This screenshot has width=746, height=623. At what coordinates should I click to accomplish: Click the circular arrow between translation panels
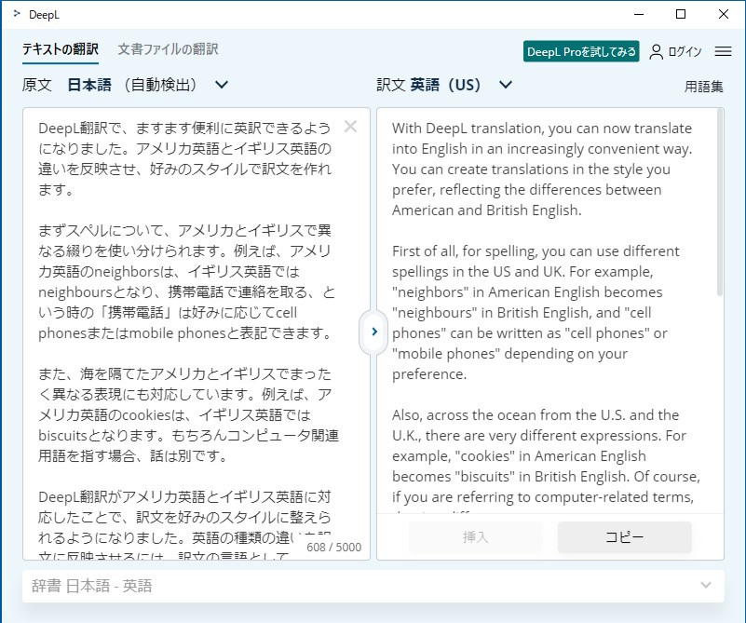click(373, 332)
